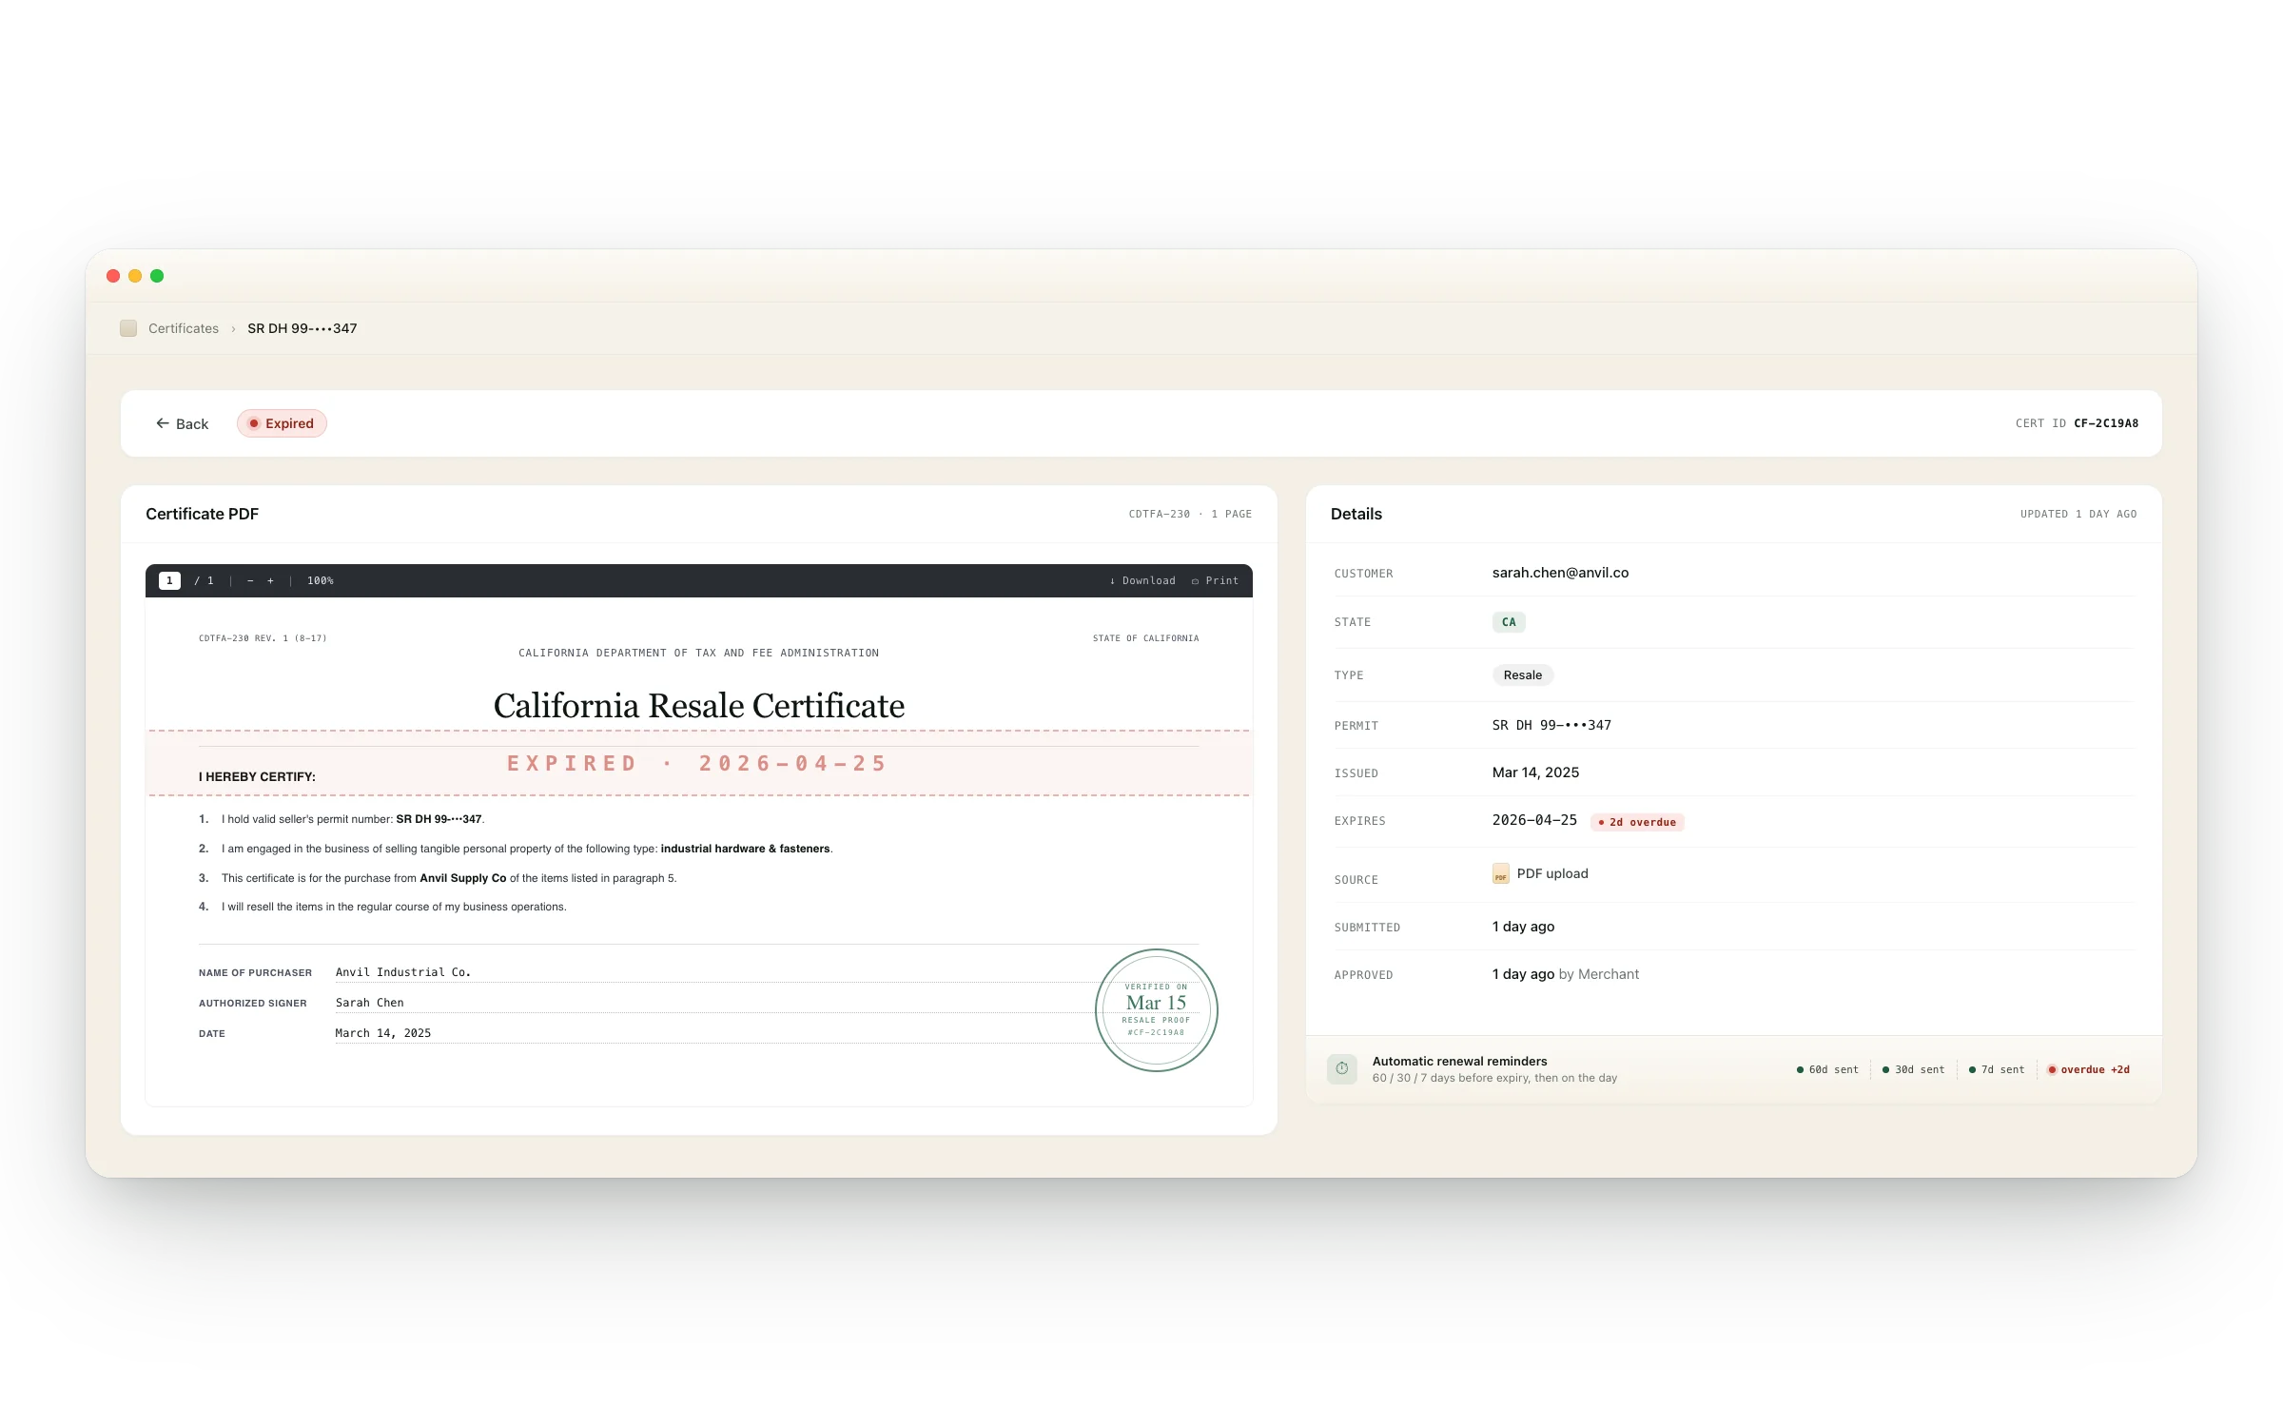Screen dimensions: 2283x1427
Task: Click the overdue +2d reminder status
Action: 2089,1069
